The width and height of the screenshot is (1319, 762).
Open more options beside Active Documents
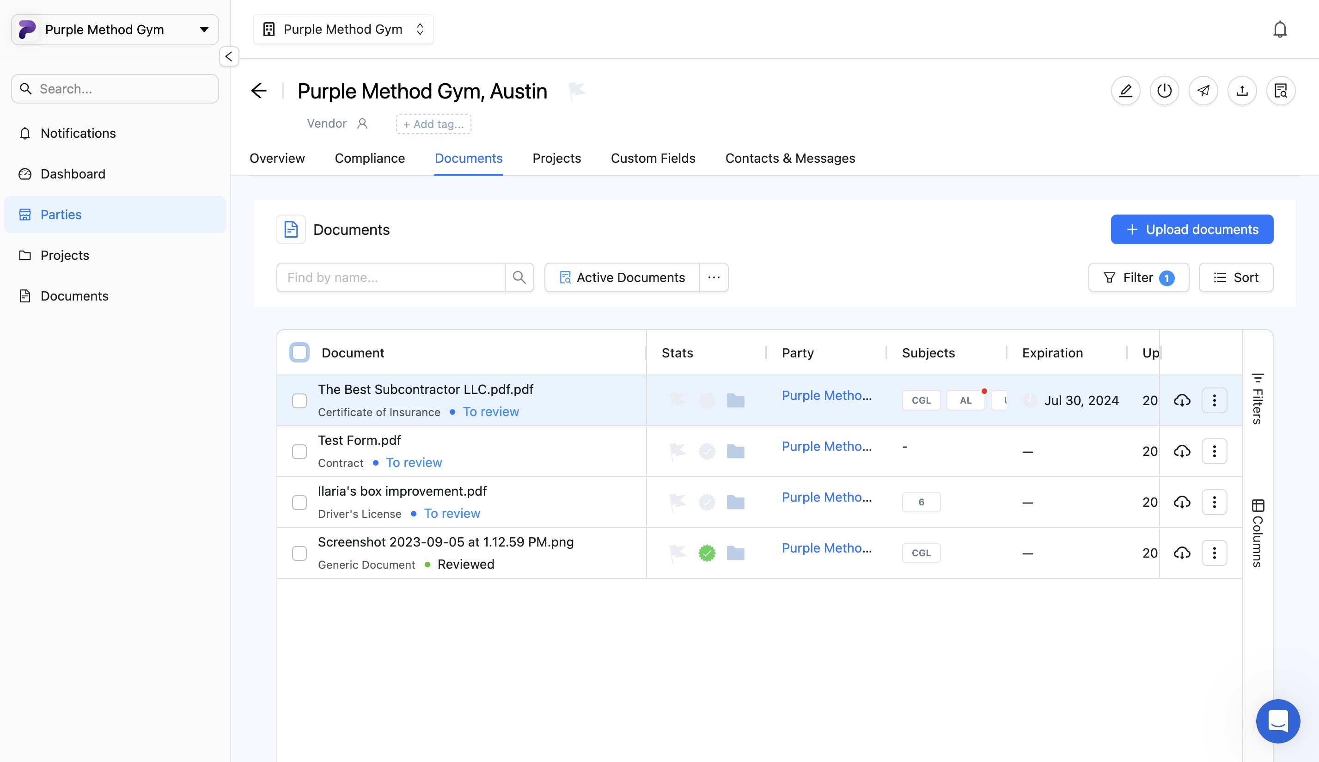click(714, 277)
